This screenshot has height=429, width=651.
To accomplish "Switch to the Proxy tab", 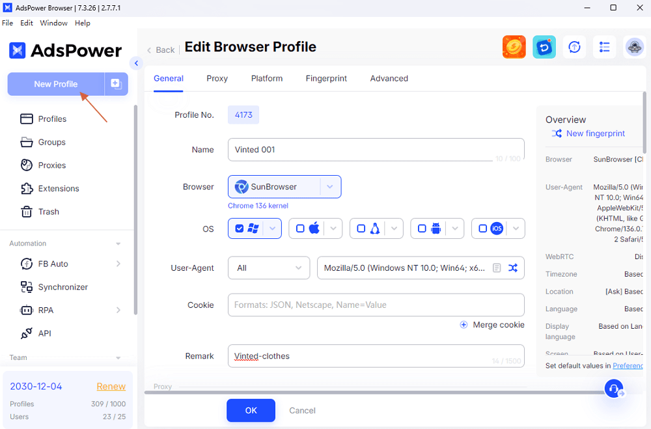I will point(217,79).
